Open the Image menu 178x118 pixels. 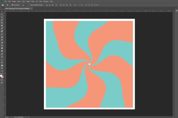click(14, 1)
